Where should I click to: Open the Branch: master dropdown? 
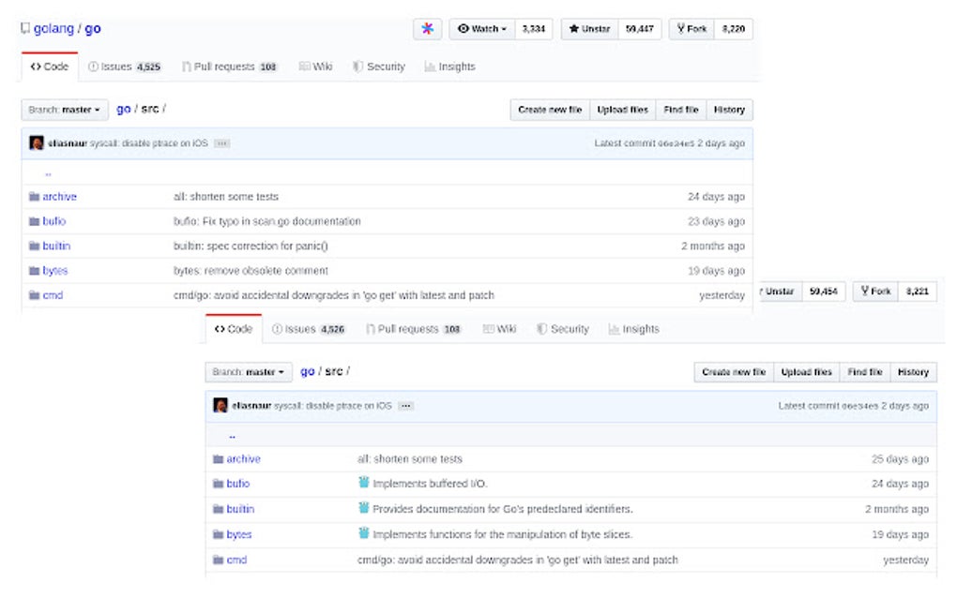(x=62, y=110)
